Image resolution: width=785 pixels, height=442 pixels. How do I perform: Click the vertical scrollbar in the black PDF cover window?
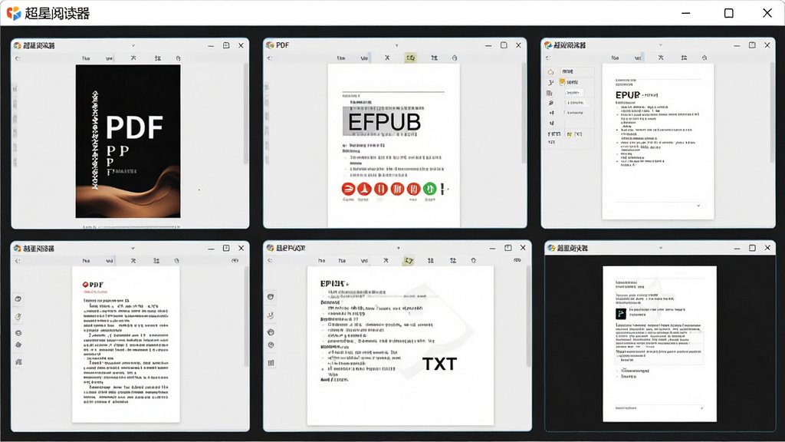pos(245,114)
